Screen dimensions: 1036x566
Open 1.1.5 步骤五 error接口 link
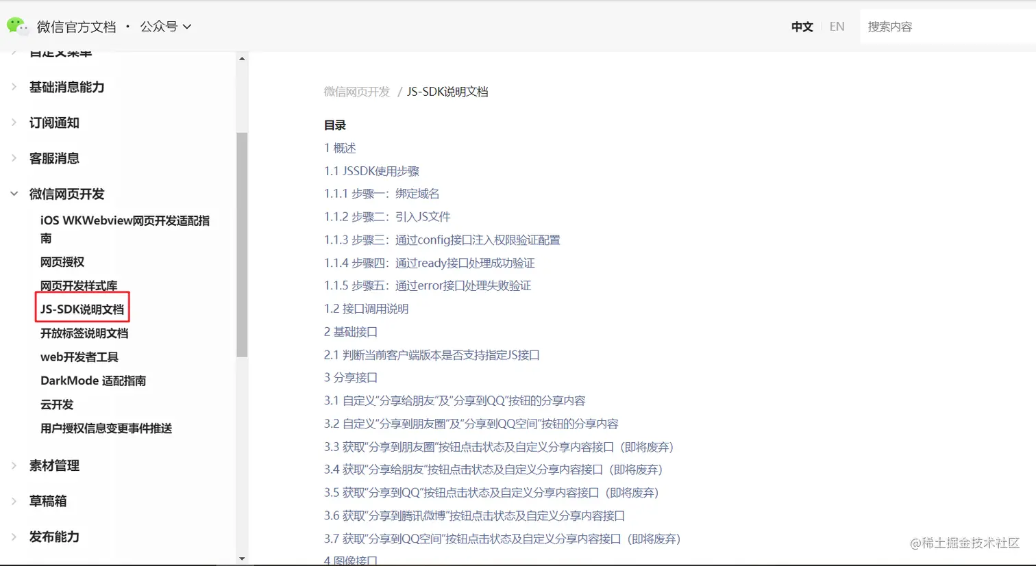pos(428,285)
